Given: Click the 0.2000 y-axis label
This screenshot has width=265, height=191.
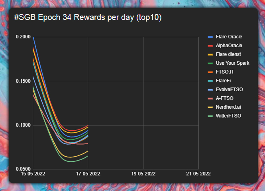Looking at the screenshot, I should [23, 37].
